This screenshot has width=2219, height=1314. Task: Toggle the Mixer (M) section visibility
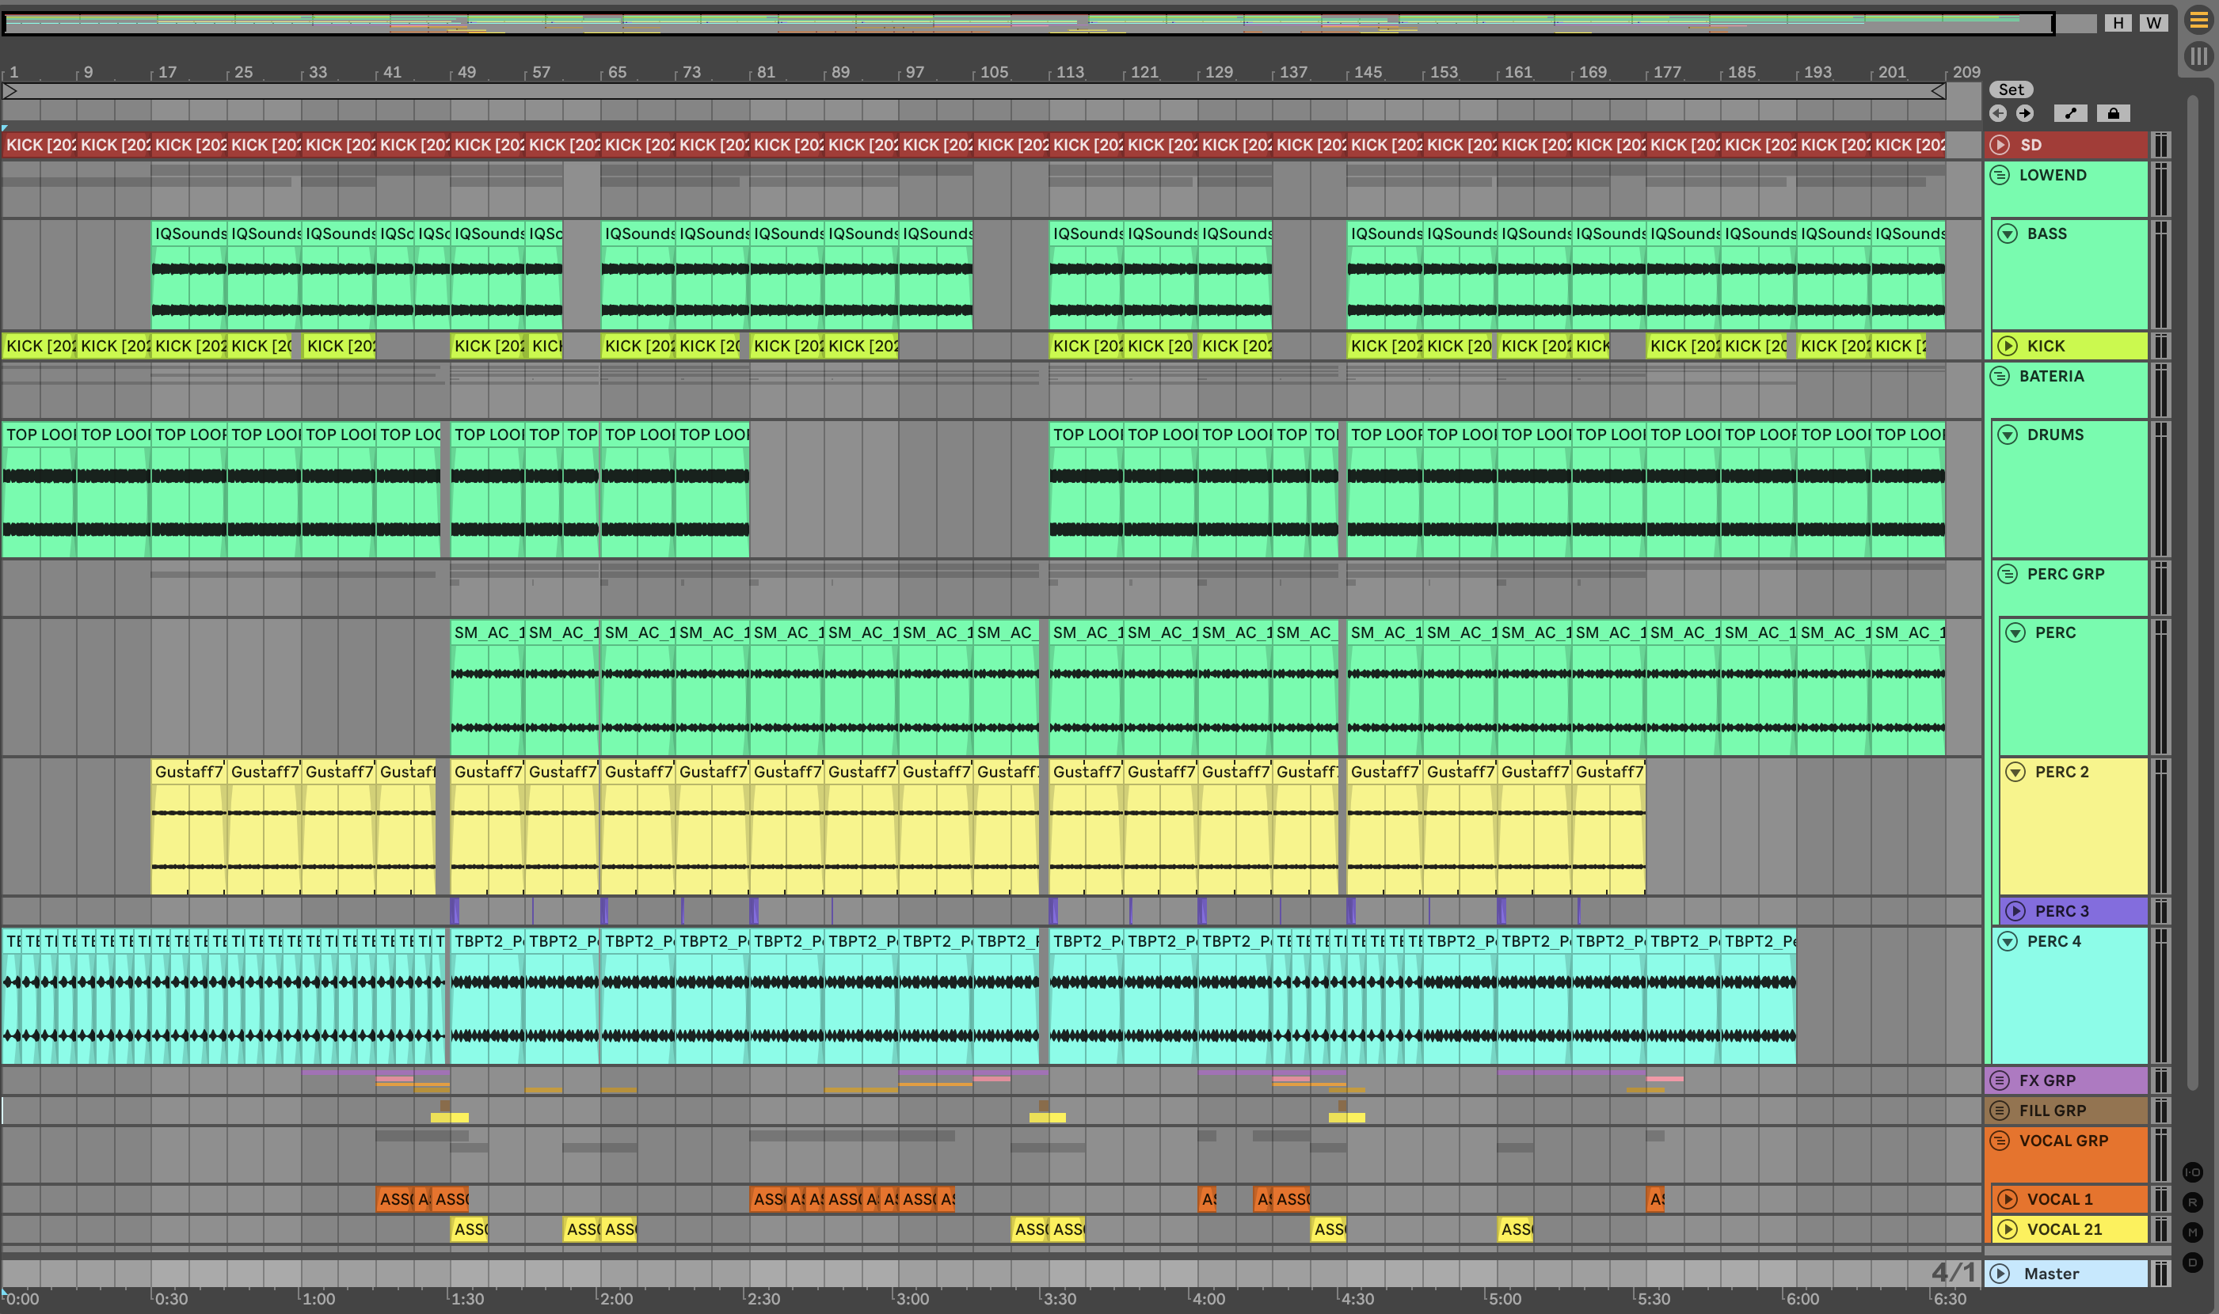2192,1232
